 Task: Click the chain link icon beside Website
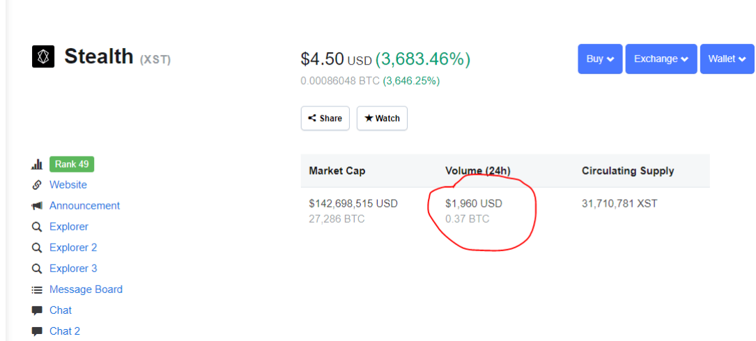coord(37,185)
